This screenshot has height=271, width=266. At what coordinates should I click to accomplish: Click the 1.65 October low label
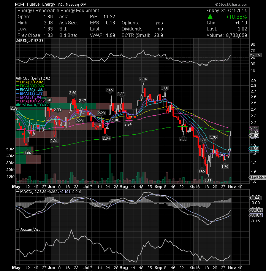[202, 171]
